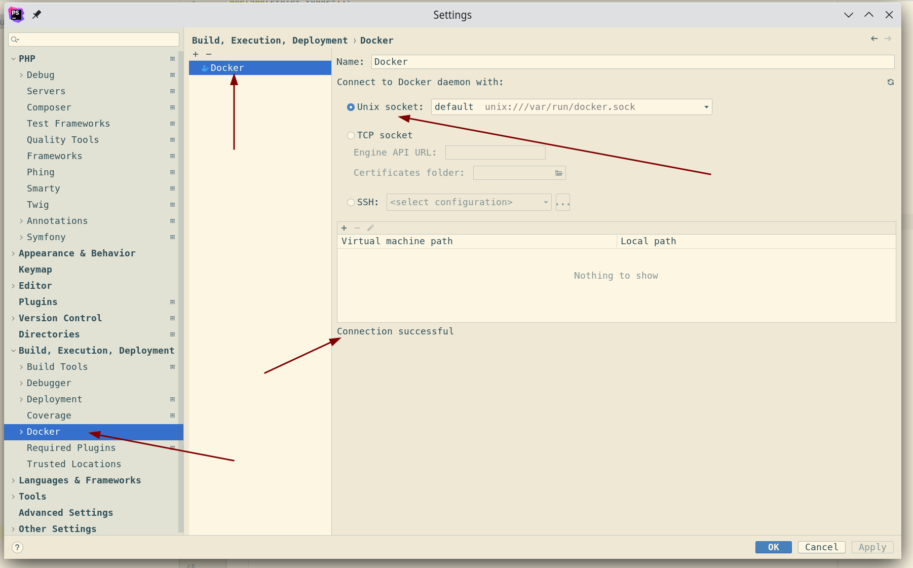The image size is (913, 568).
Task: Select Docker in the breadcrumb trail
Action: tap(376, 40)
